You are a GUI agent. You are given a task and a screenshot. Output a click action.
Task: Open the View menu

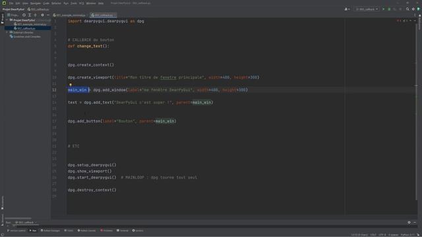[25, 3]
